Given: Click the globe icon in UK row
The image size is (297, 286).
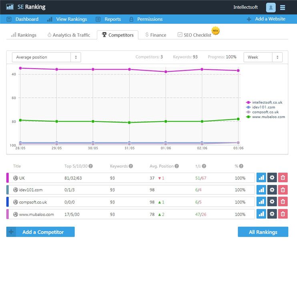Looking at the screenshot, I should (16, 178).
